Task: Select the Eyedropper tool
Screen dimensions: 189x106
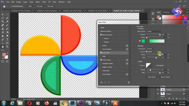Action: [x=7, y=21]
